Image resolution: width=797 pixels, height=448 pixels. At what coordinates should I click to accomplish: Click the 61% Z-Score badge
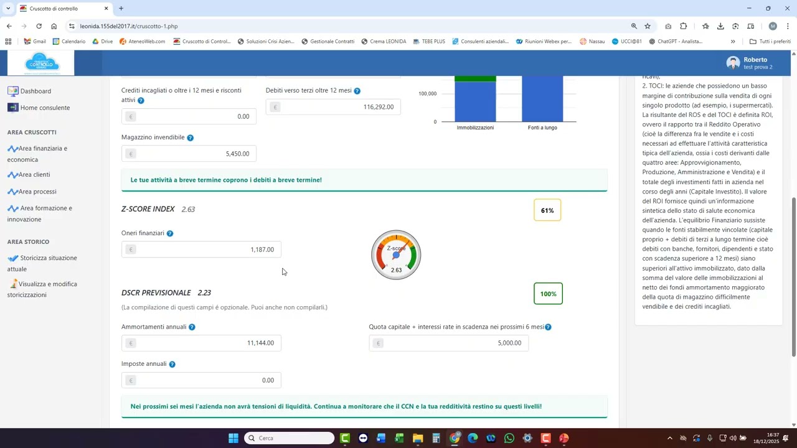[x=547, y=210]
